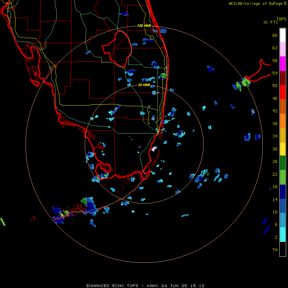Screen dimensions: 288x288
Task: Click the 6 legend value
Action: pyautogui.click(x=276, y=225)
